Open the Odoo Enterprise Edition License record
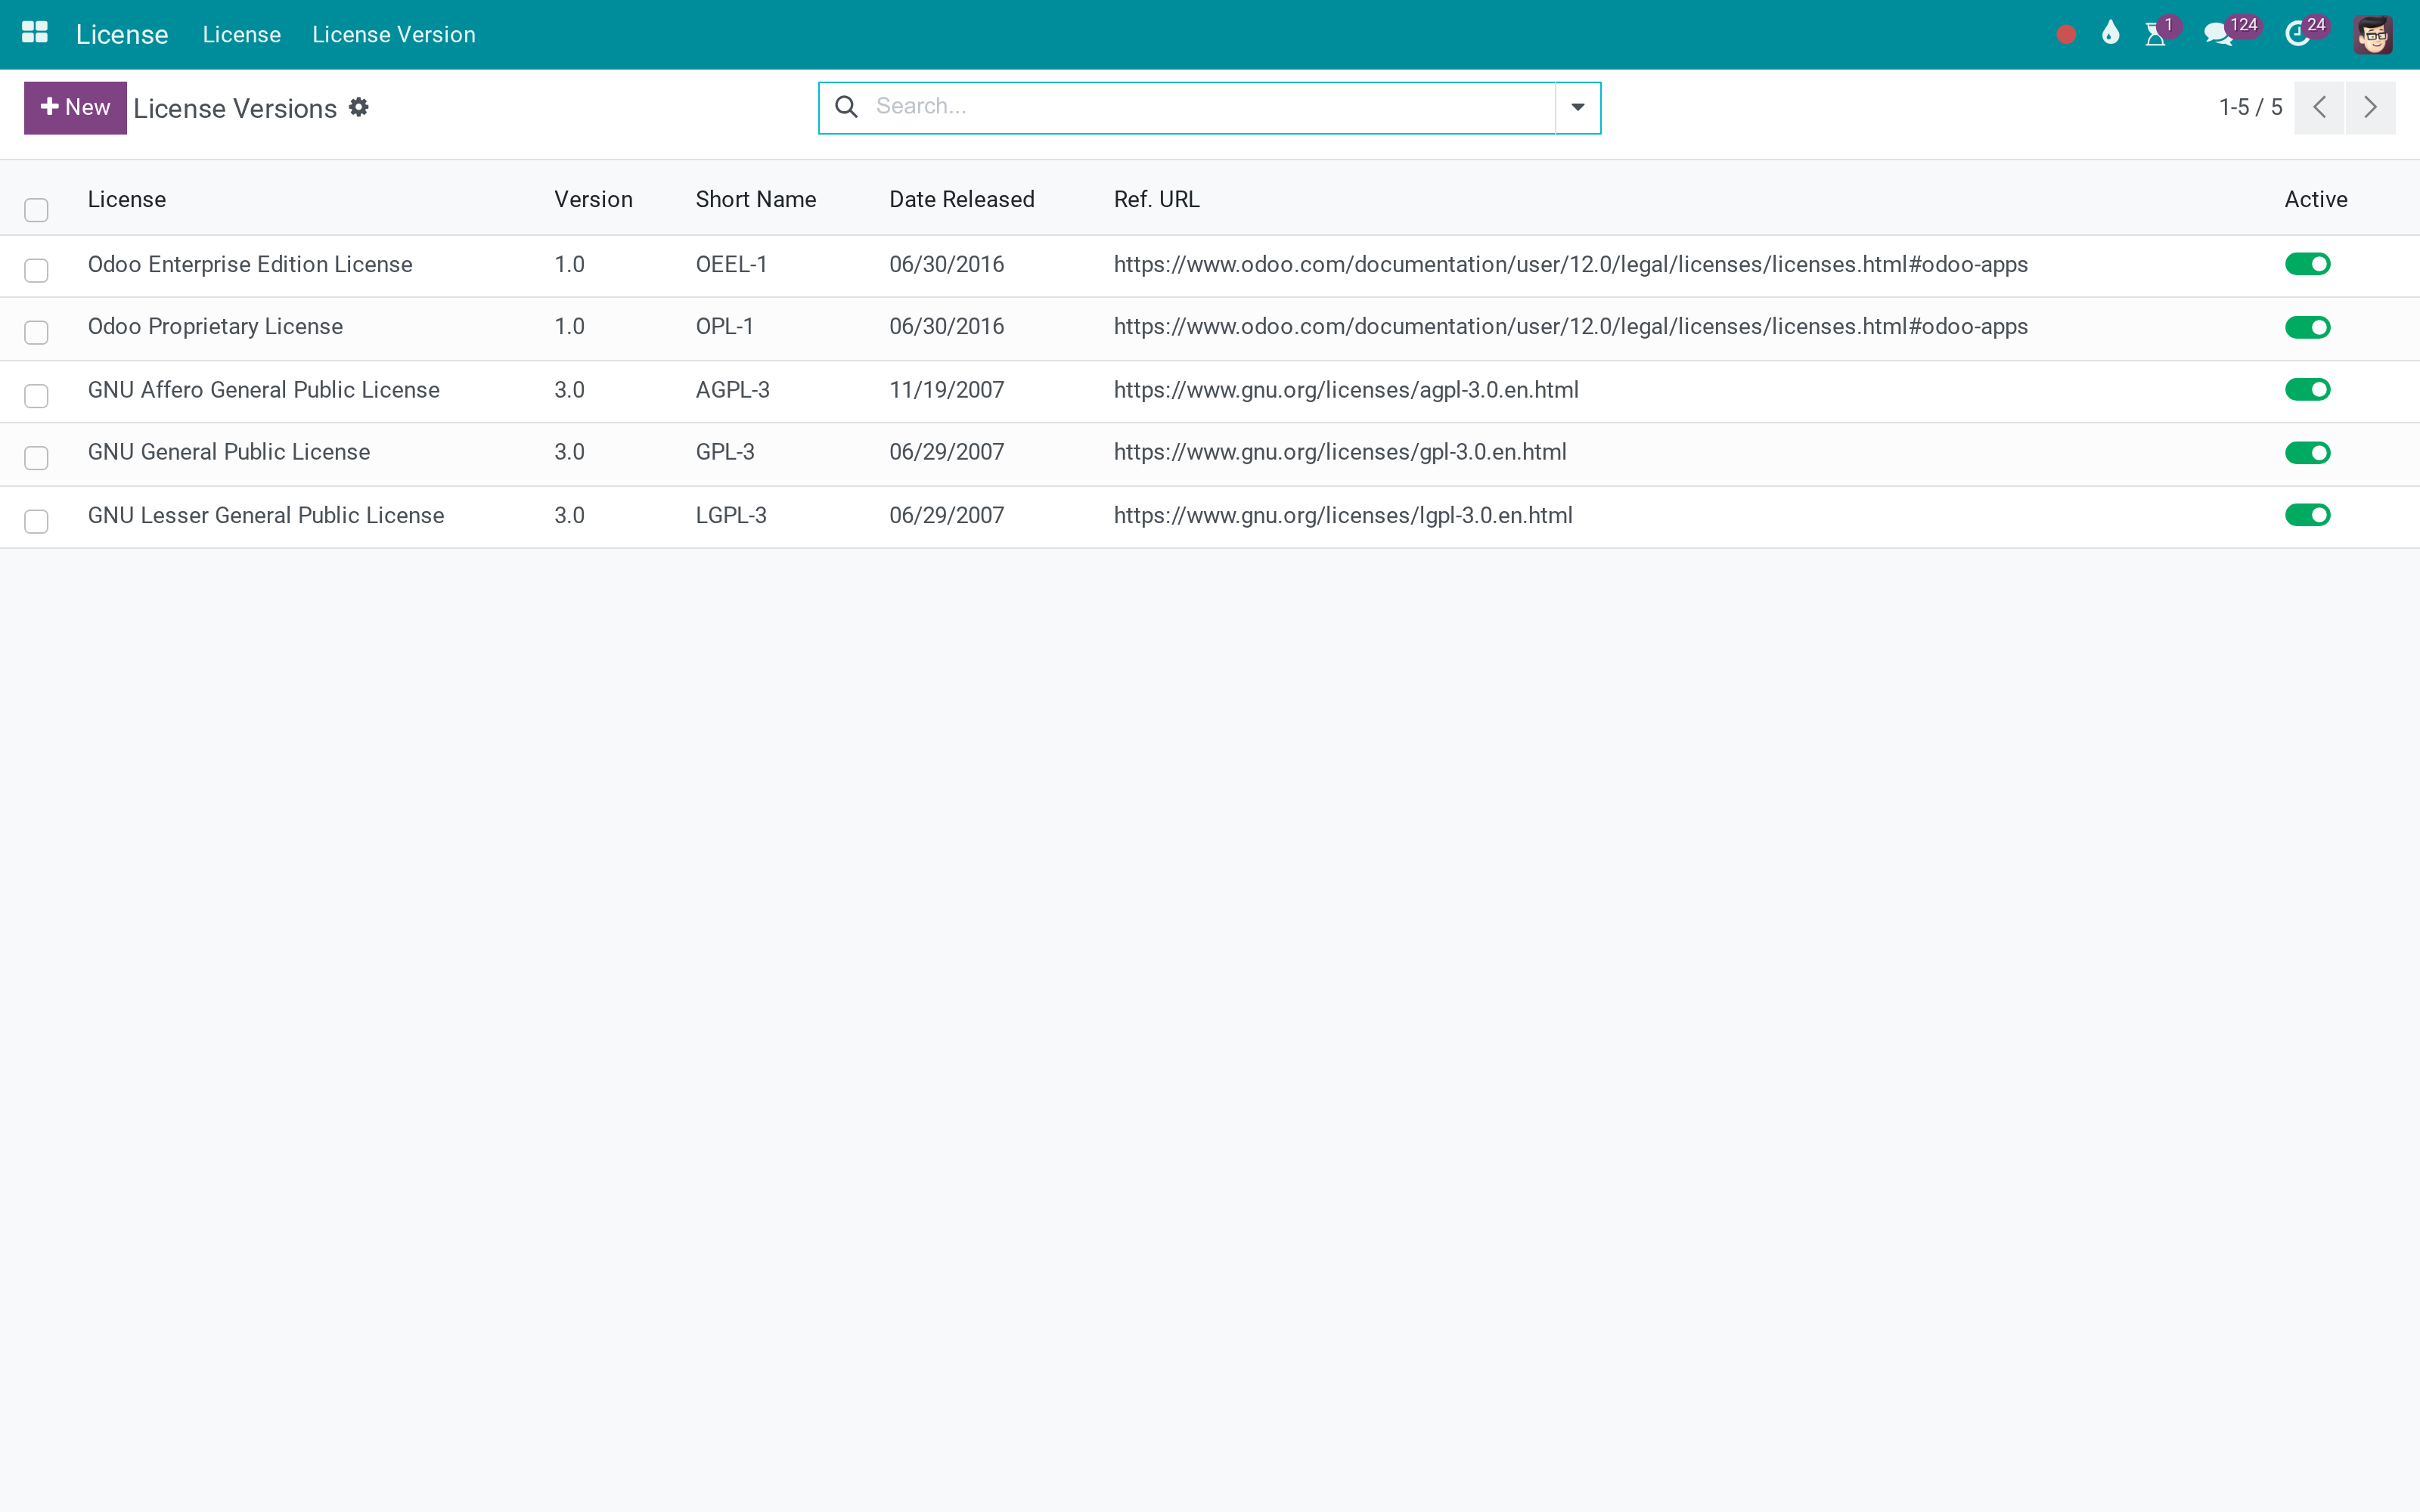Viewport: 2420px width, 1512px height. click(250, 264)
